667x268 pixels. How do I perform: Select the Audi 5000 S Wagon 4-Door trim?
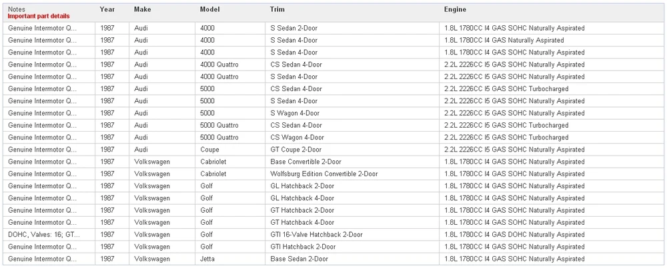[295, 113]
